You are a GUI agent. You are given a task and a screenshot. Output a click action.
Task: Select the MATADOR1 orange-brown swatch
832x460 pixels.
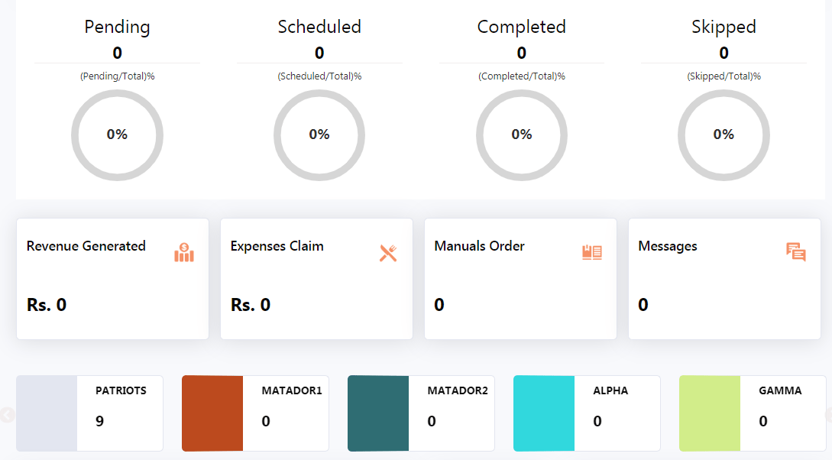[x=212, y=413]
